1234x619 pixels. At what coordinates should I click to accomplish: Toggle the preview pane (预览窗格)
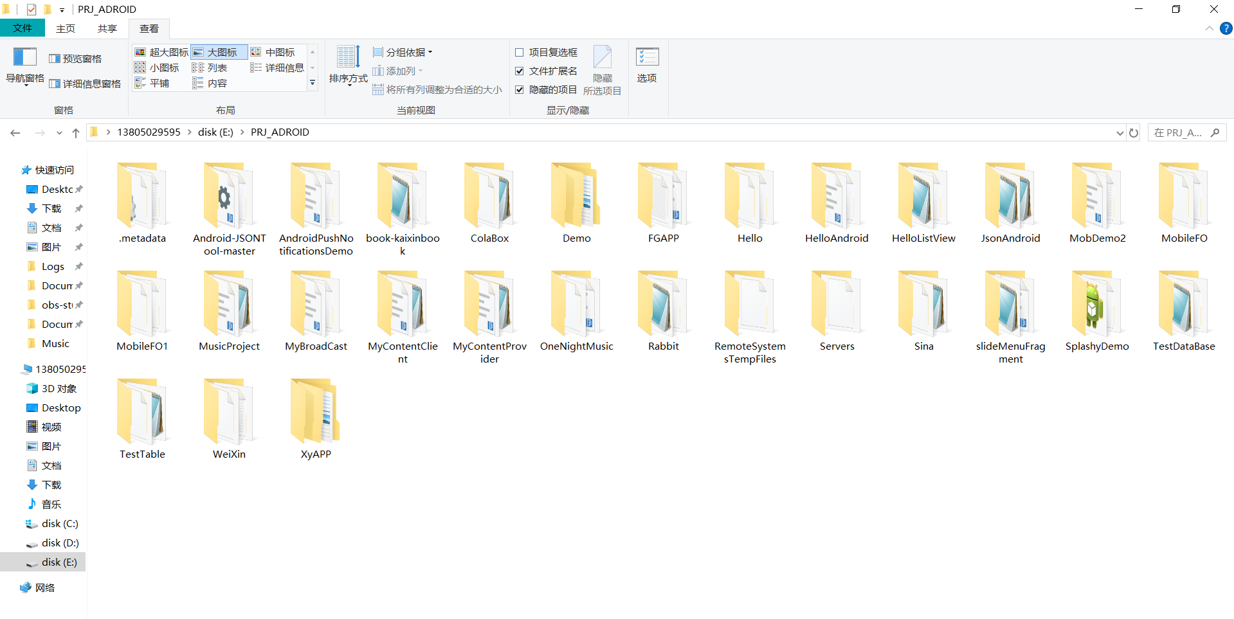(75, 58)
